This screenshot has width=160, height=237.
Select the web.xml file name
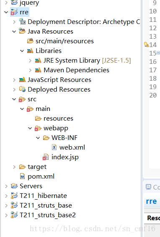point(72,147)
